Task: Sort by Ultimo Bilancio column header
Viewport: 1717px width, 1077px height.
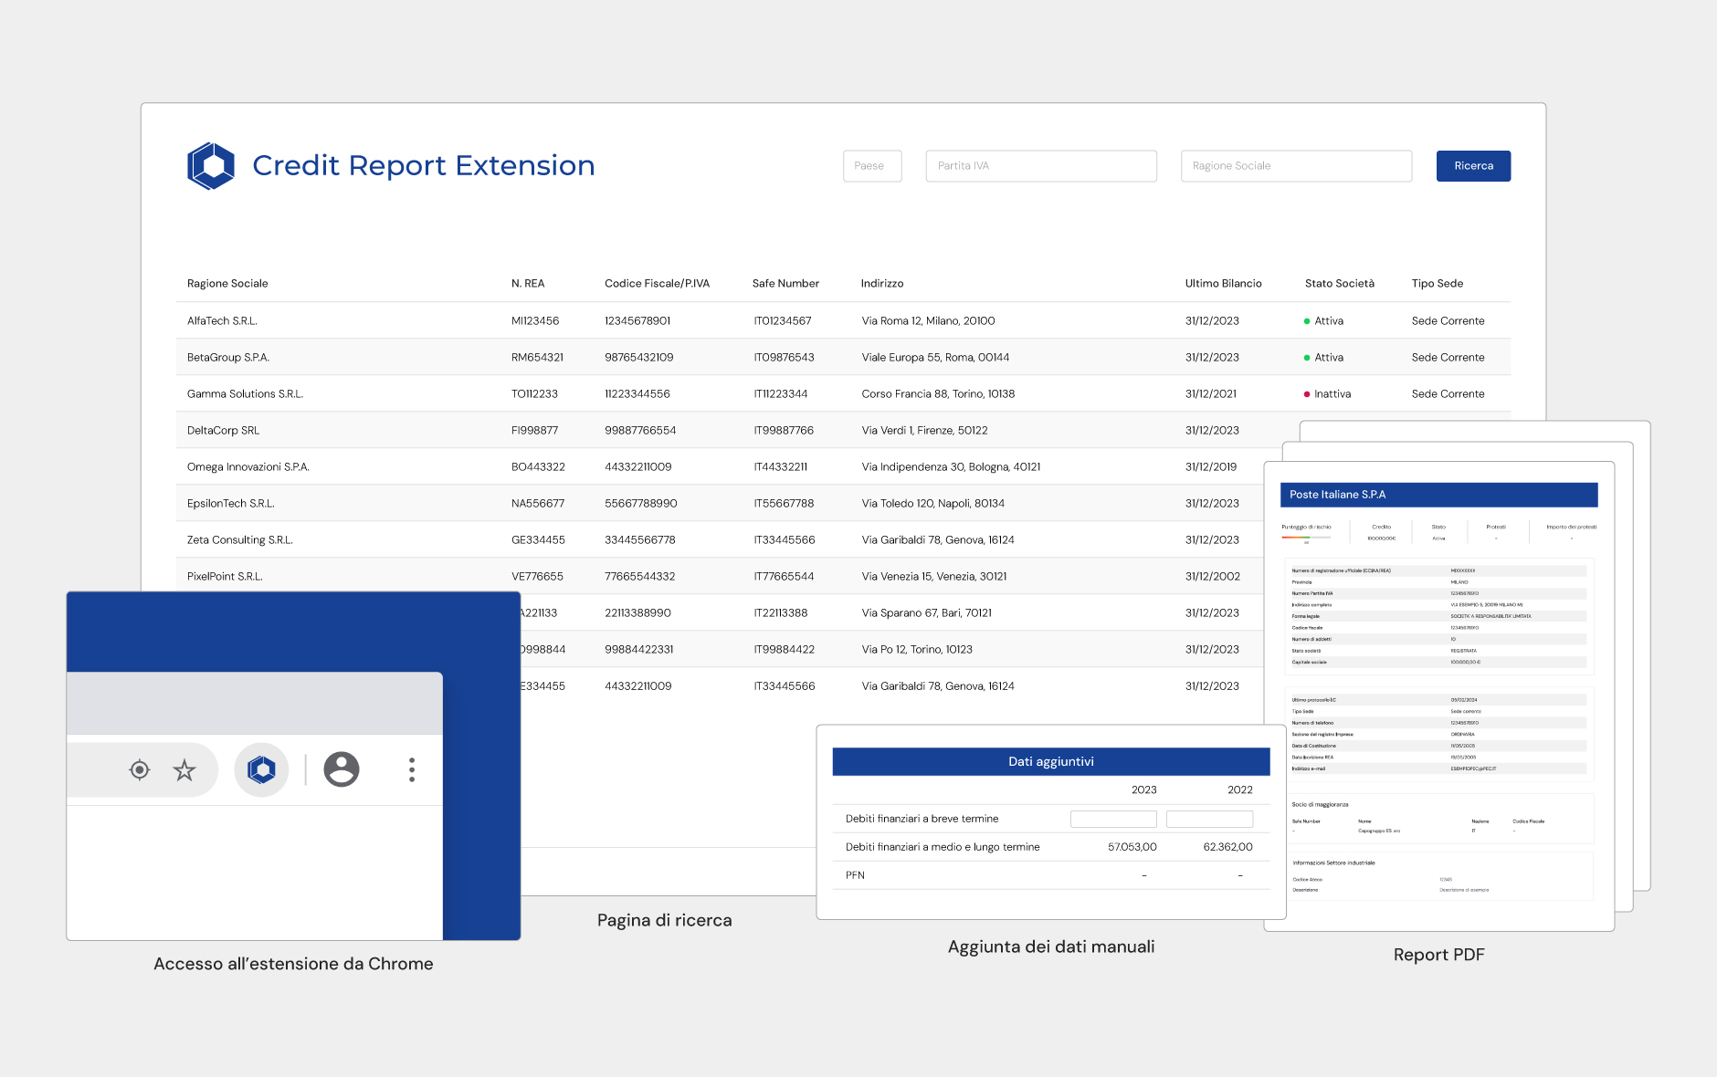Action: [1223, 284]
